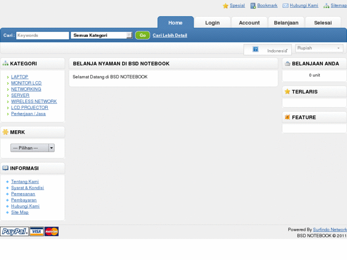Open the LCD PROJECTOR category
Viewport: 347px width, 260px height.
(x=30, y=107)
